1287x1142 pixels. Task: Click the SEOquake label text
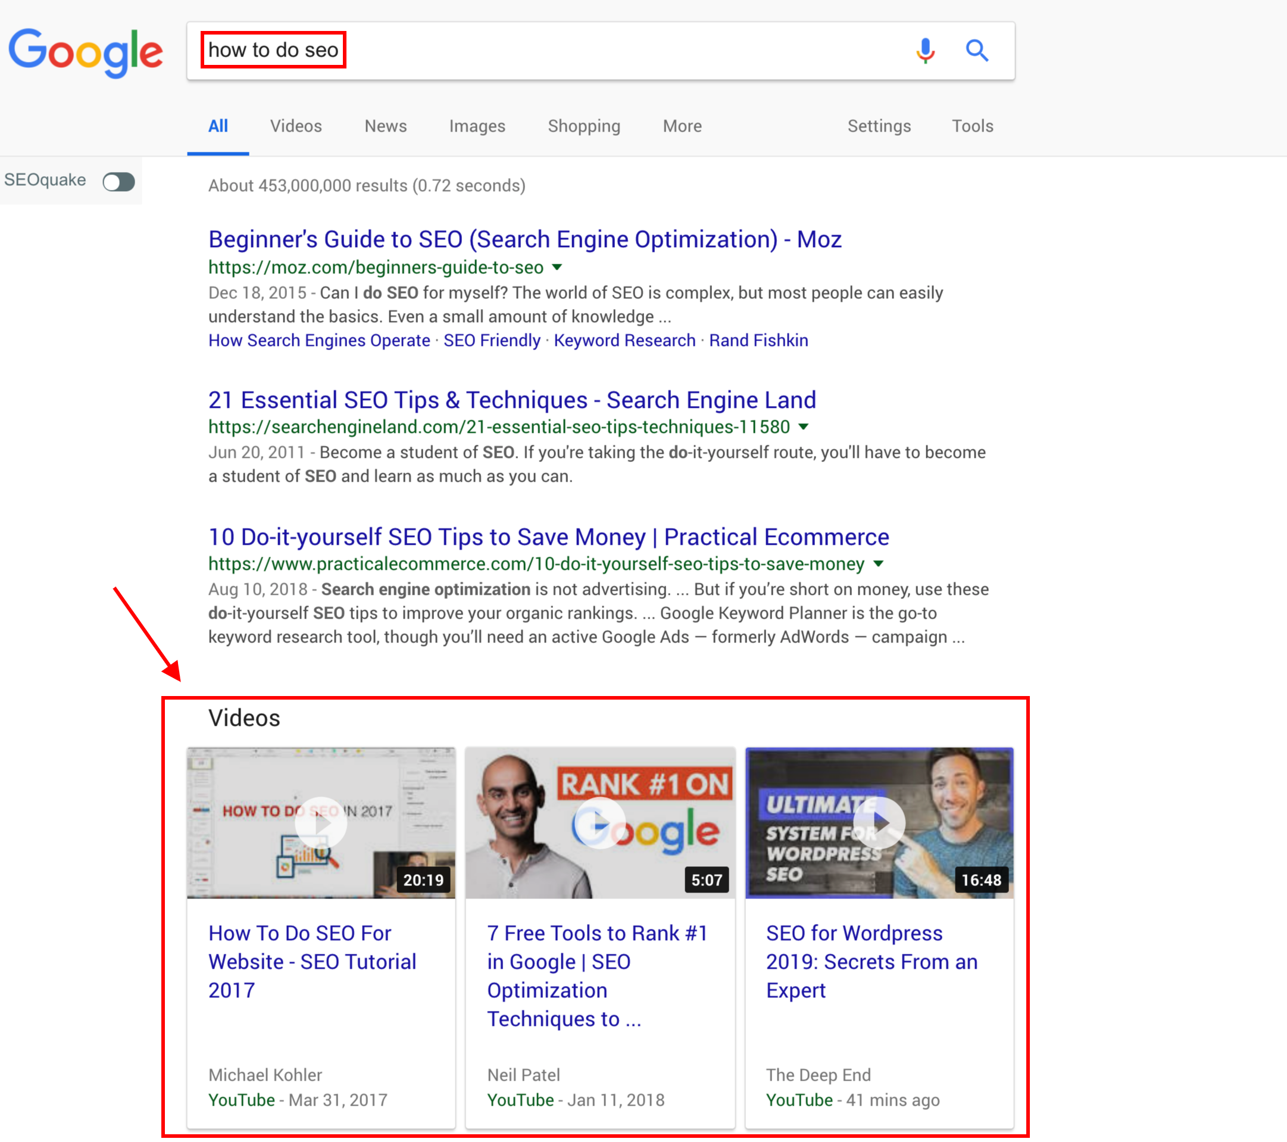pos(45,180)
